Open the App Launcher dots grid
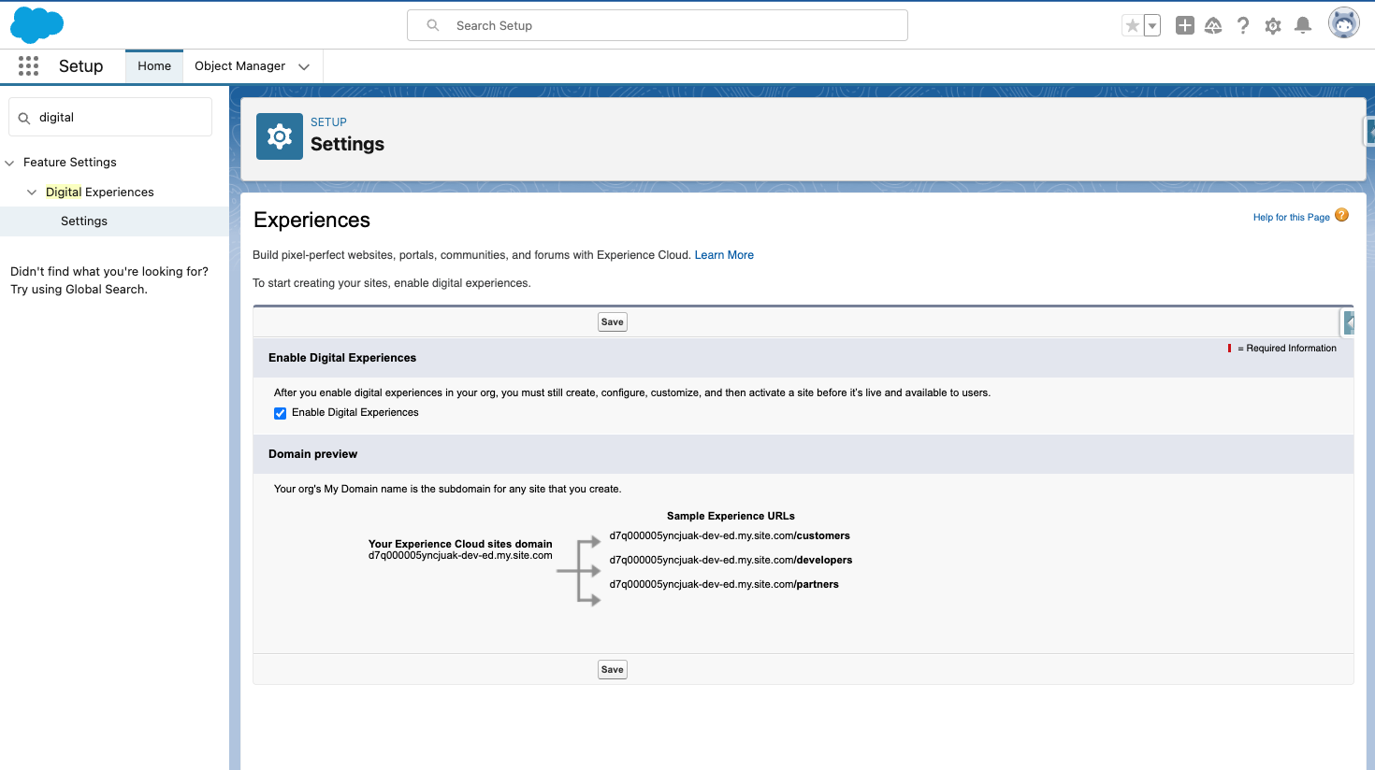The width and height of the screenshot is (1375, 770). click(28, 65)
